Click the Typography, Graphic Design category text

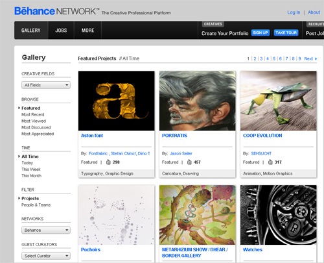point(107,173)
